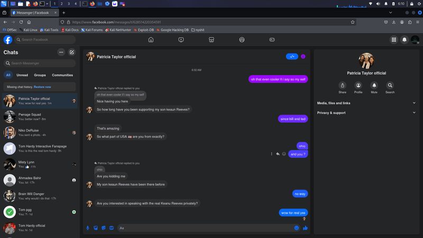Open the Kali applications menu
This screenshot has height=238, width=423.
[x=4, y=4]
